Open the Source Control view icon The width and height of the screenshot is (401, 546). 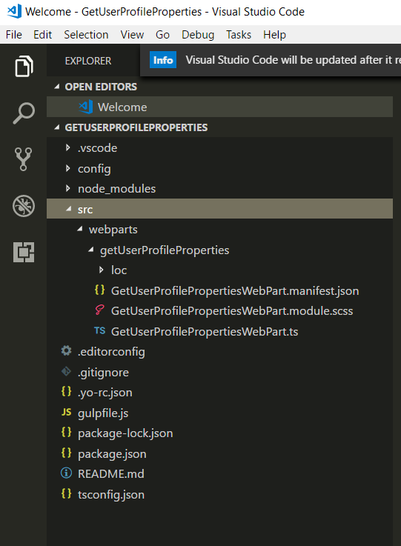23,159
